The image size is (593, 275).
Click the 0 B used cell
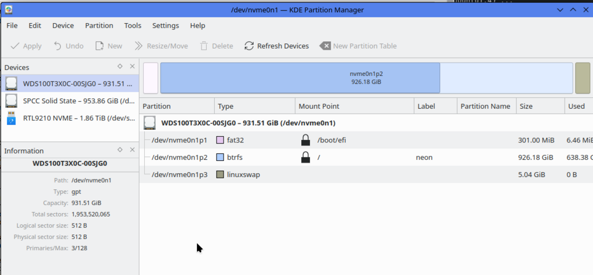click(x=572, y=175)
